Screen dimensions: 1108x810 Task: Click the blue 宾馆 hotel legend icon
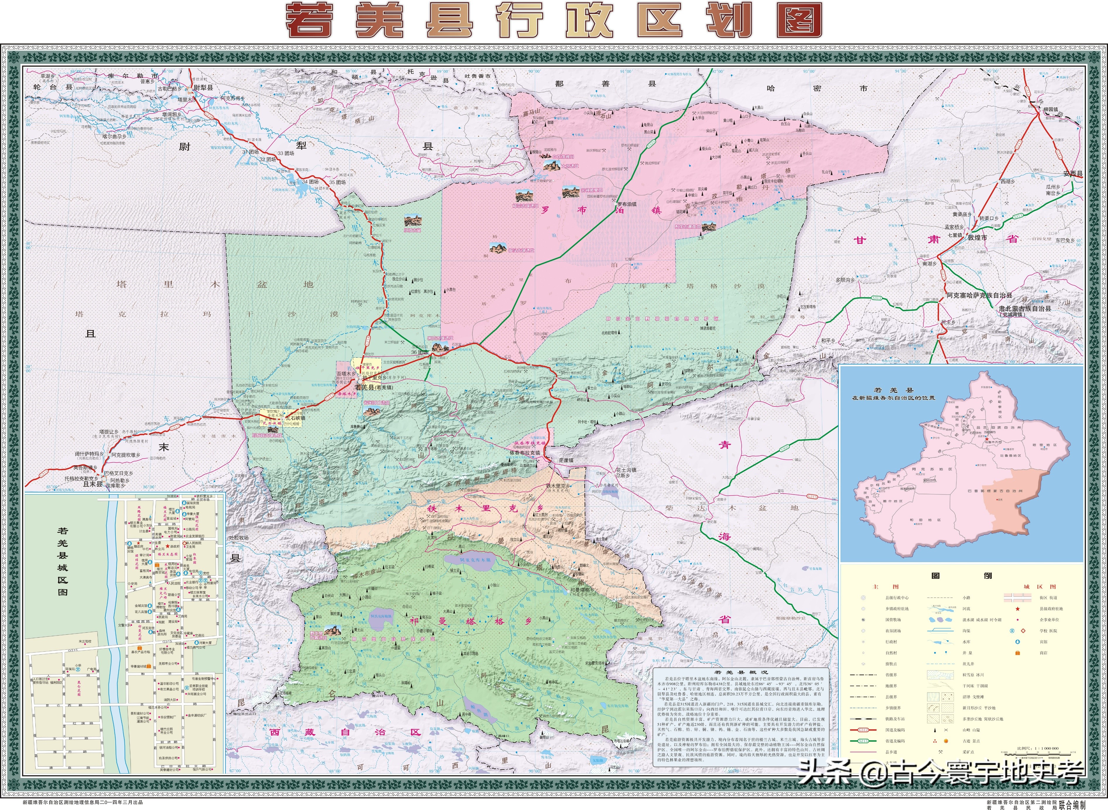point(1018,641)
